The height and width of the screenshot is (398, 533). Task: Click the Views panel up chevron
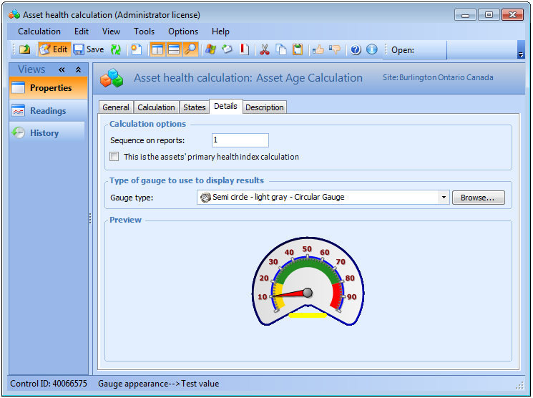(78, 70)
